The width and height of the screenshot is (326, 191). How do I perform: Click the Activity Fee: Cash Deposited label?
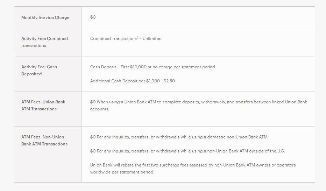[39, 70]
